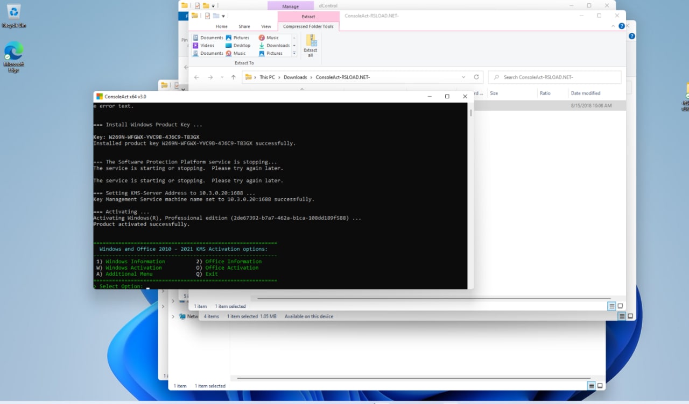Go up one folder level
689x404 pixels.
pyautogui.click(x=233, y=77)
